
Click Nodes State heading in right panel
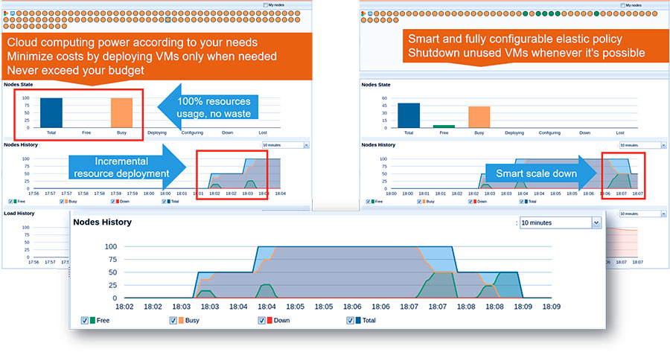(x=376, y=85)
